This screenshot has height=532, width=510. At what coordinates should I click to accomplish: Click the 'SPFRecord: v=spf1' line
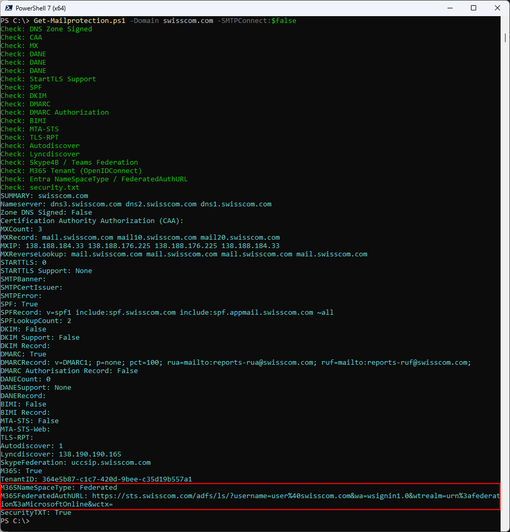point(167,313)
